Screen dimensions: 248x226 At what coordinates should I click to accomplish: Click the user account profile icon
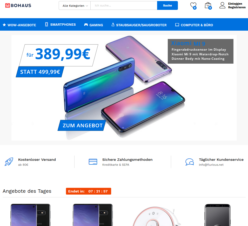(x=222, y=5)
